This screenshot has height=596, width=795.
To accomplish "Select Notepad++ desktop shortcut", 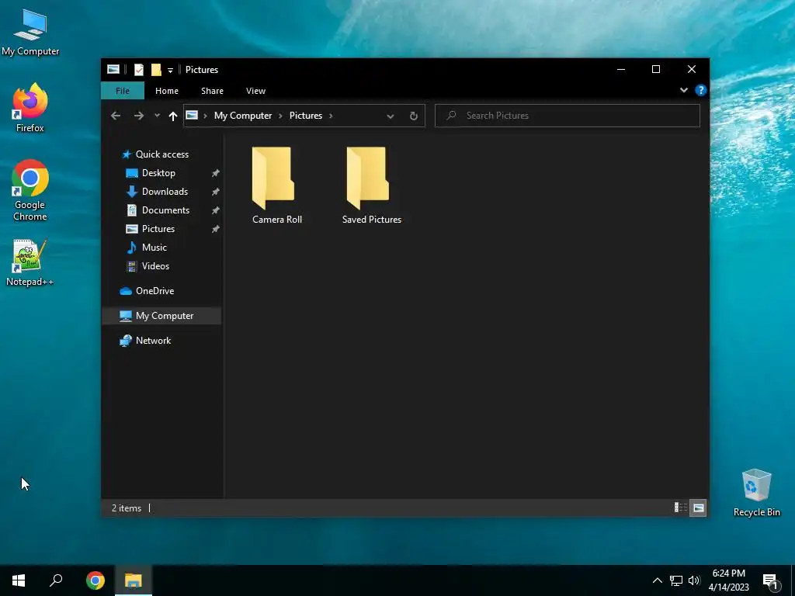I will click(30, 263).
